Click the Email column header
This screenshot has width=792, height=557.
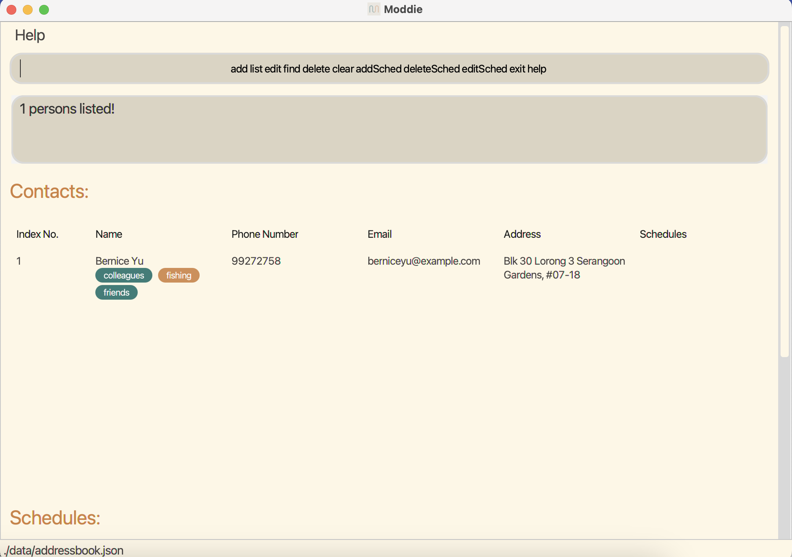tap(379, 234)
